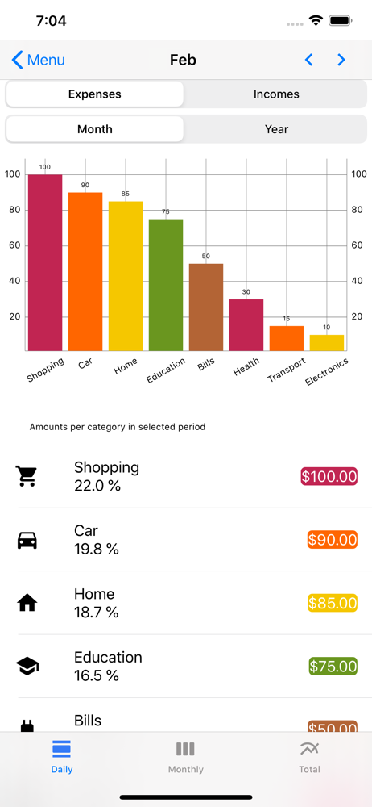Tap the Education graduation cap icon

pyautogui.click(x=27, y=666)
